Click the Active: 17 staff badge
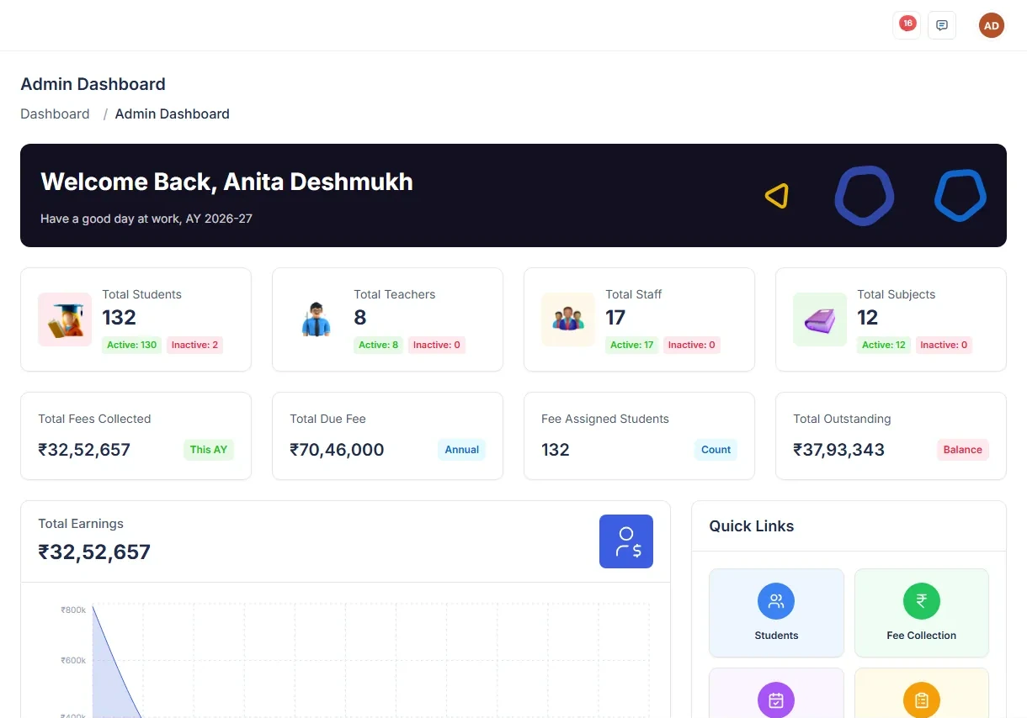 point(632,345)
